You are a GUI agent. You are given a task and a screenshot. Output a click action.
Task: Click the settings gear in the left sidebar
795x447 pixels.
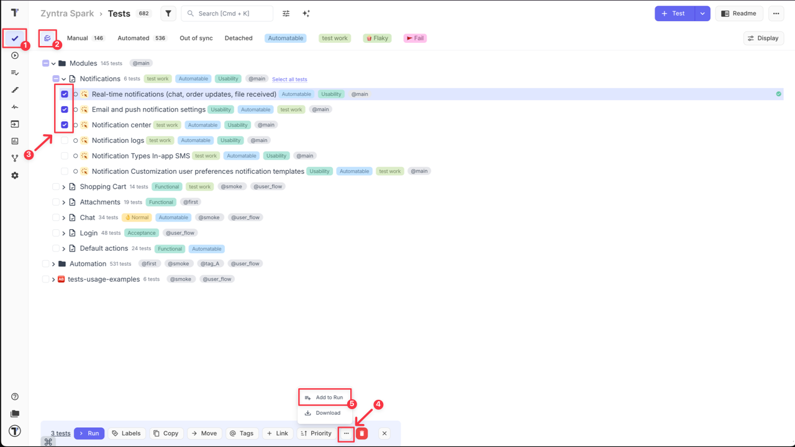pos(15,175)
